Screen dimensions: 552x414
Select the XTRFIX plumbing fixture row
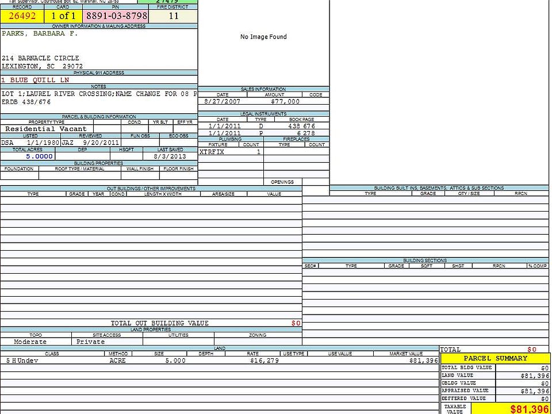point(231,152)
